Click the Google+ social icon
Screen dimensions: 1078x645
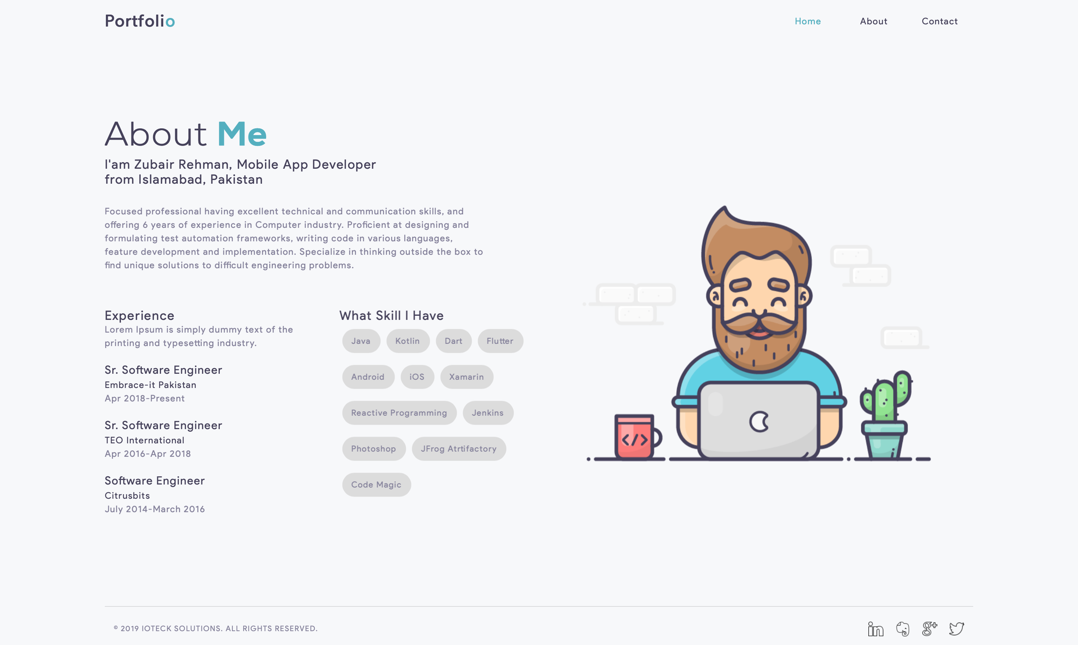(930, 627)
